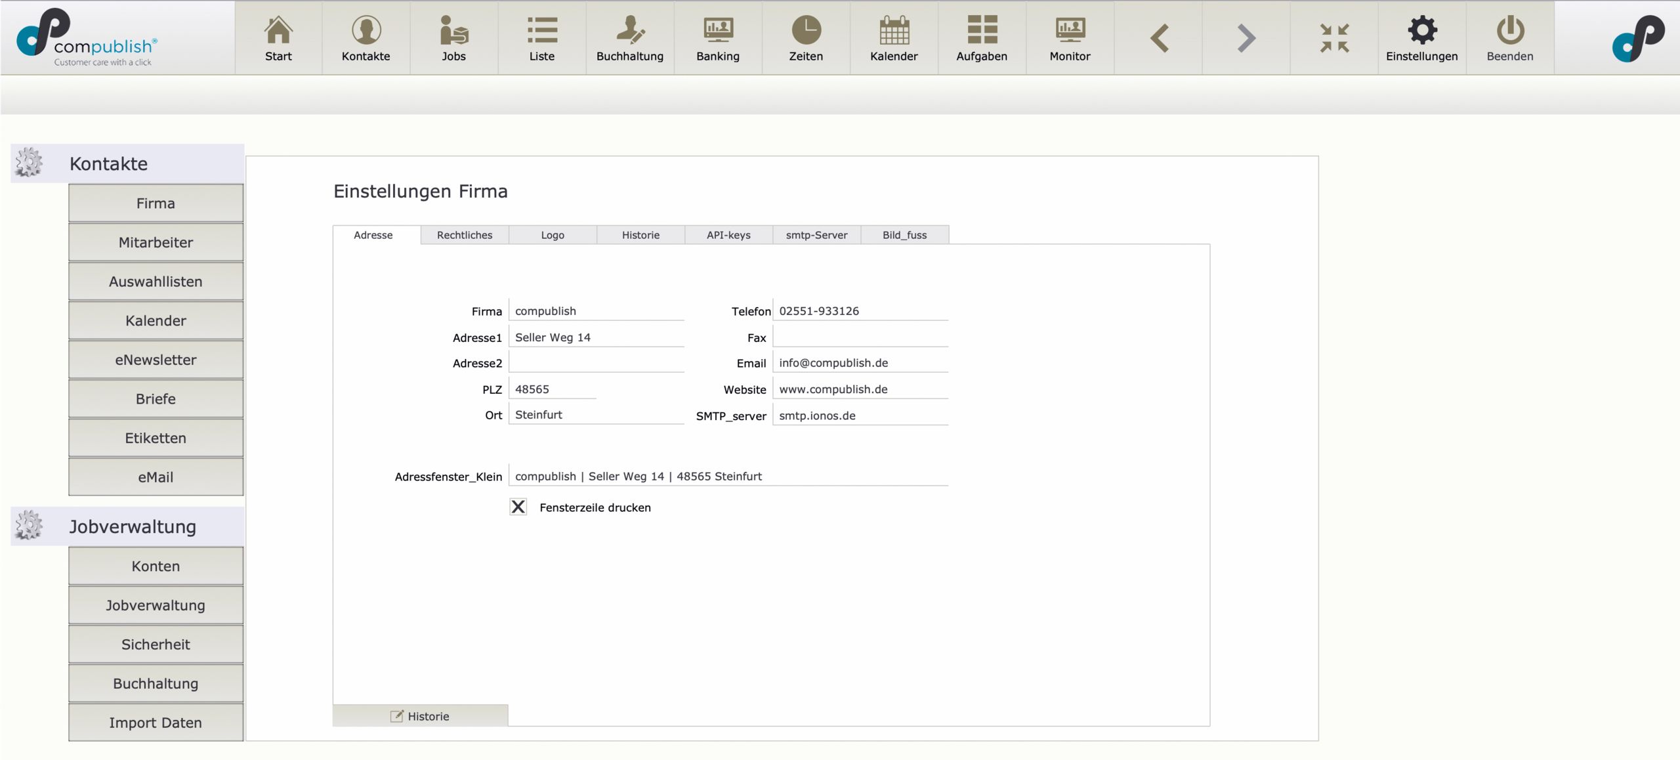This screenshot has height=760, width=1680.
Task: Switch to the Logo tab
Action: 553,235
